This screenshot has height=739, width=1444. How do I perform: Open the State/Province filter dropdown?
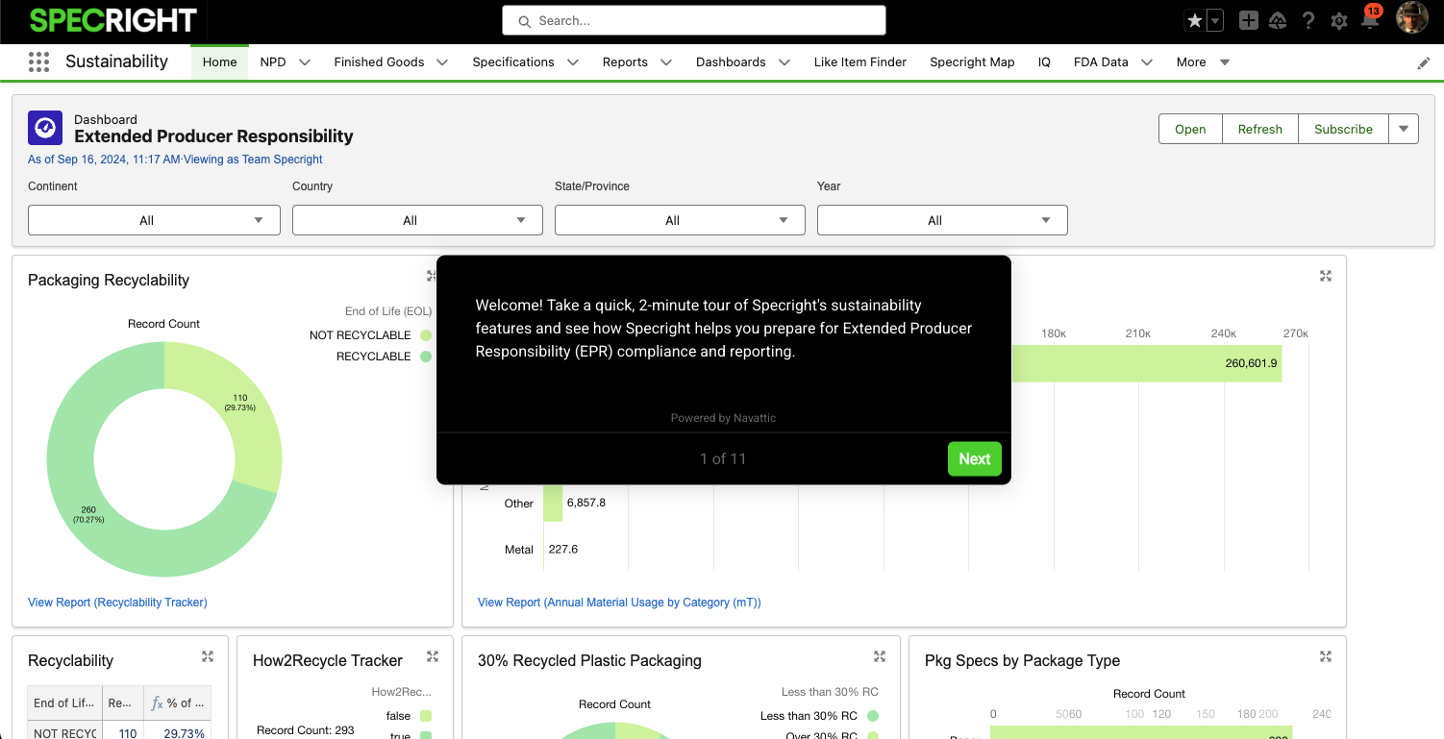(x=680, y=220)
